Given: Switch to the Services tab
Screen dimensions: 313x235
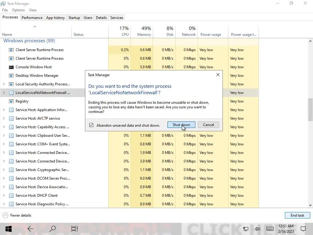Looking at the screenshot, I should click(117, 18).
